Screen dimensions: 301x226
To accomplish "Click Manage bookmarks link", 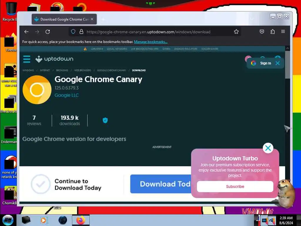I will (151, 42).
